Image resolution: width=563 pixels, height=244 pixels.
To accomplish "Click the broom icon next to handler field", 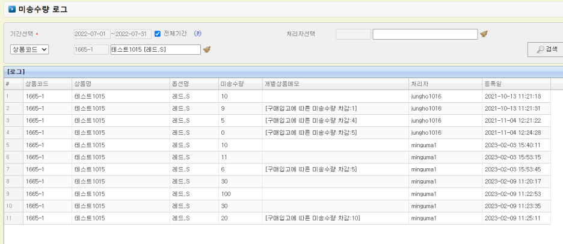I will click(484, 34).
